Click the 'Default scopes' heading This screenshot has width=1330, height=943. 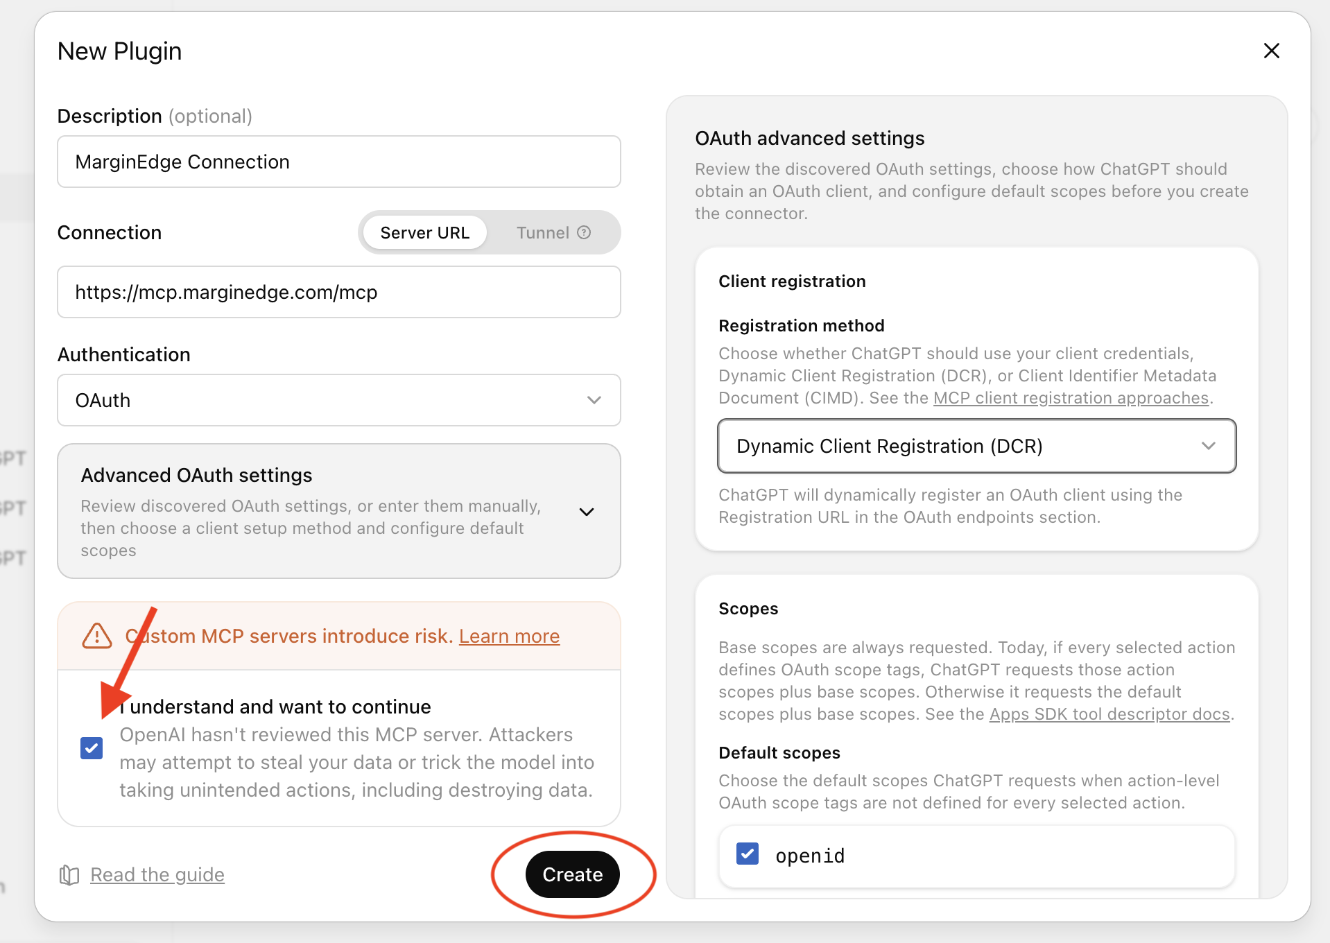(779, 752)
